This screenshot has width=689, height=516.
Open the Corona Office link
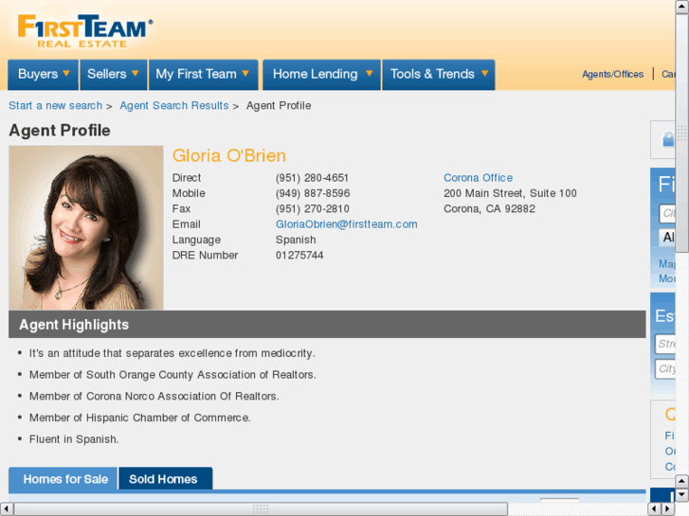478,178
